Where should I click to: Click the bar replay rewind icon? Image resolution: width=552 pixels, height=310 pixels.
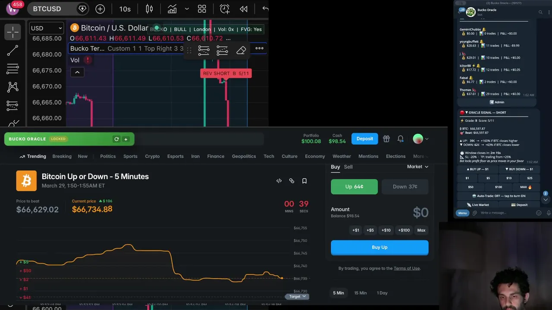tap(244, 9)
